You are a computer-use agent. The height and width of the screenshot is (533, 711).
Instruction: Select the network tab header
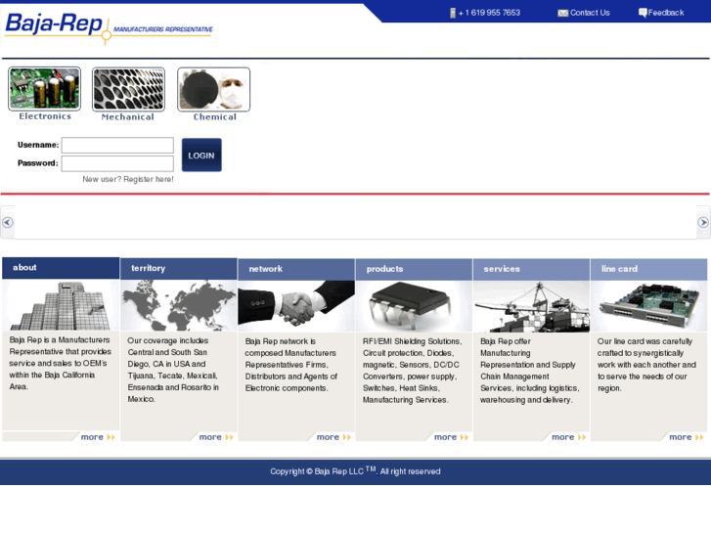click(296, 270)
